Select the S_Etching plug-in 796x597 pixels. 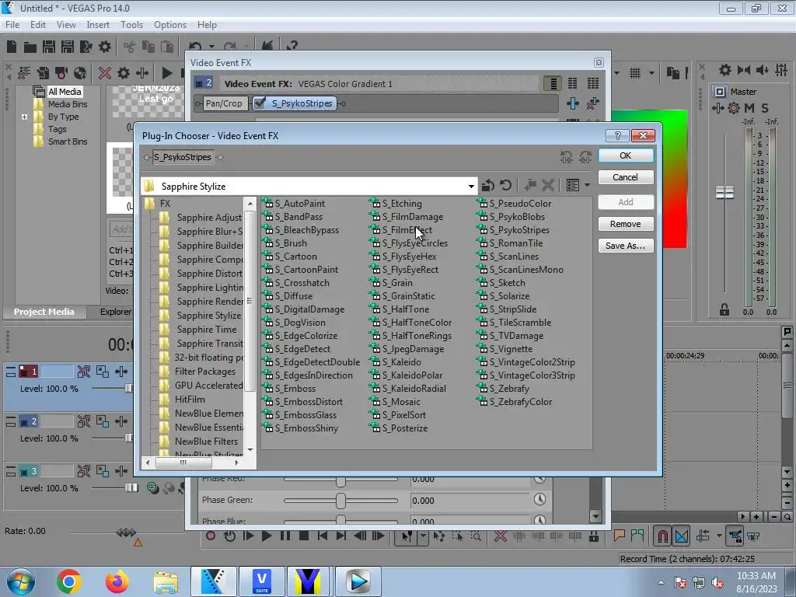[396, 204]
